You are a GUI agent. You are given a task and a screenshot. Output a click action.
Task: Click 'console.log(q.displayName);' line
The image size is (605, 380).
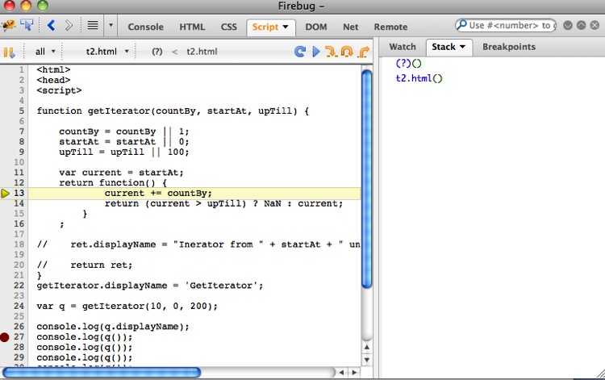click(x=113, y=327)
